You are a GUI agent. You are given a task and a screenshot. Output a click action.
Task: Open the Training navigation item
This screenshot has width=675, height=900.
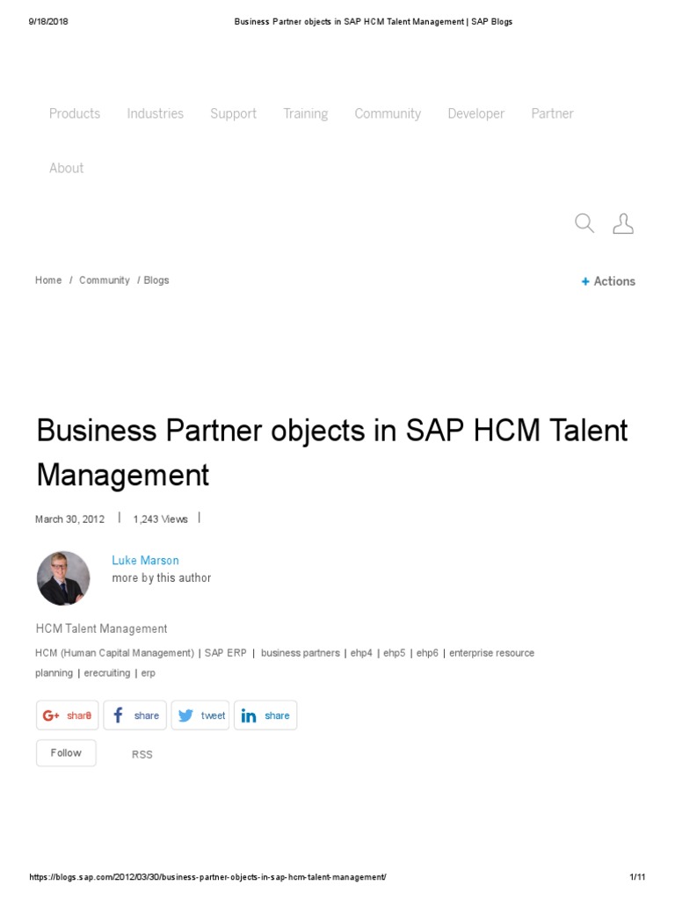305,113
